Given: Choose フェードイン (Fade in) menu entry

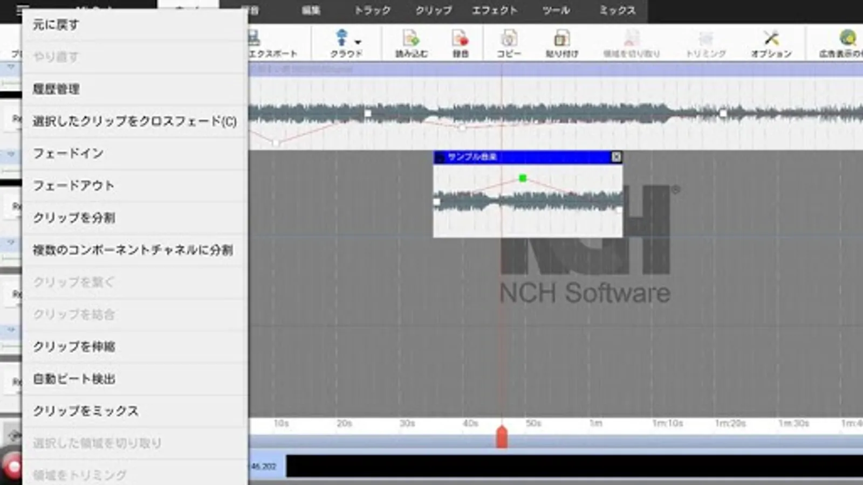Looking at the screenshot, I should pos(135,154).
